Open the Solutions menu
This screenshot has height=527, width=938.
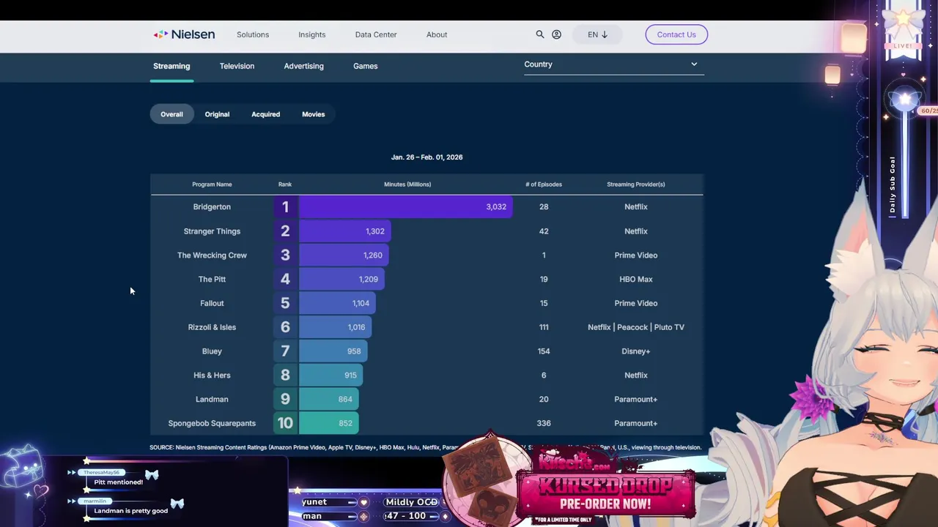[253, 34]
